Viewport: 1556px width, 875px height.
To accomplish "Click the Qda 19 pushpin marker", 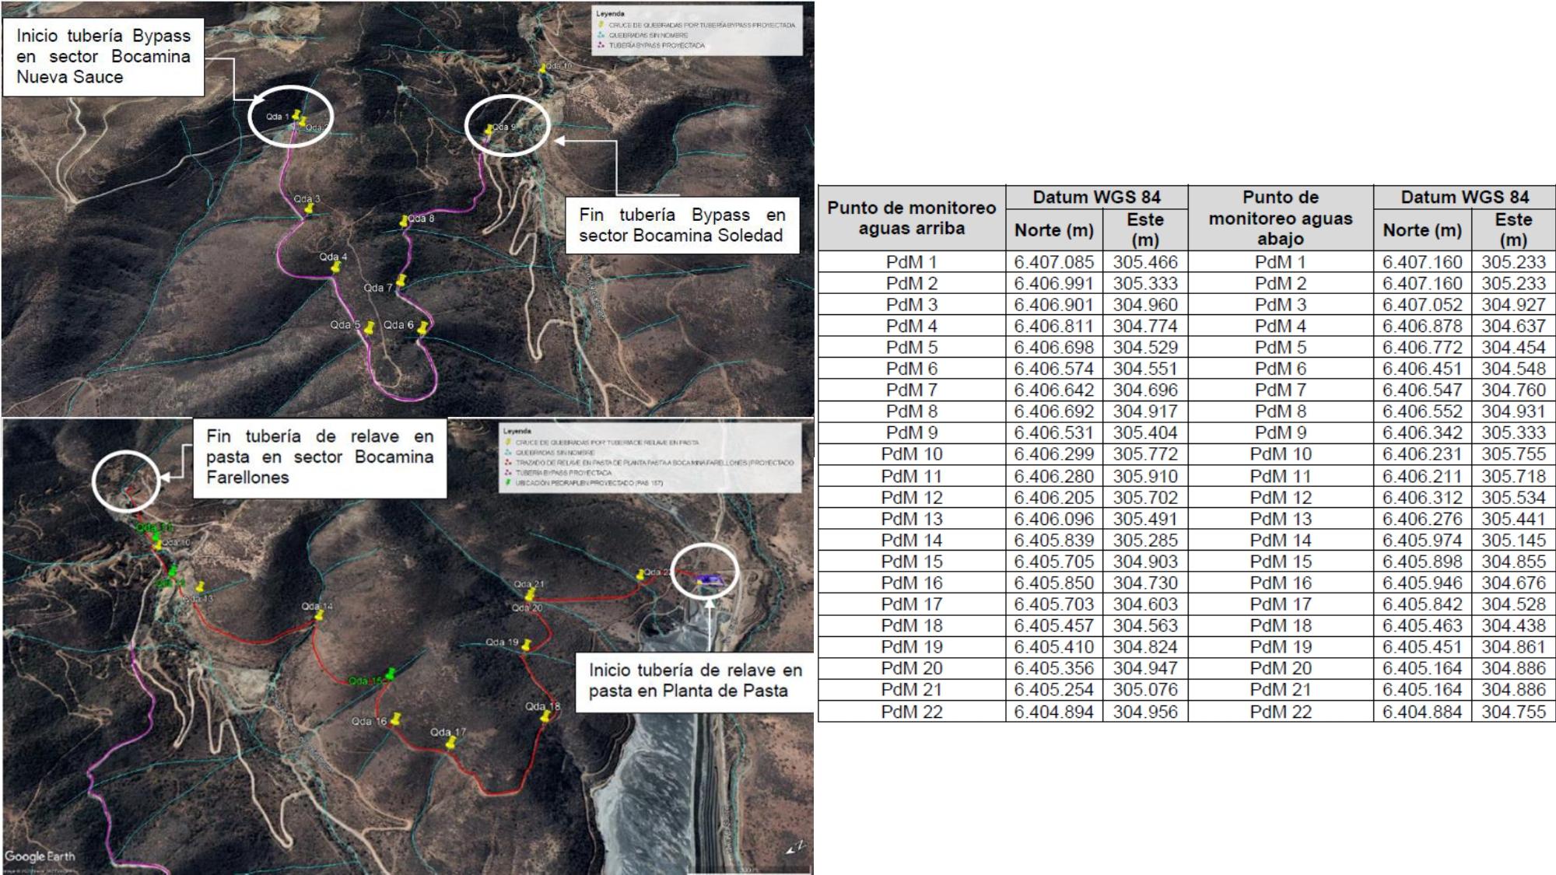I will click(527, 645).
